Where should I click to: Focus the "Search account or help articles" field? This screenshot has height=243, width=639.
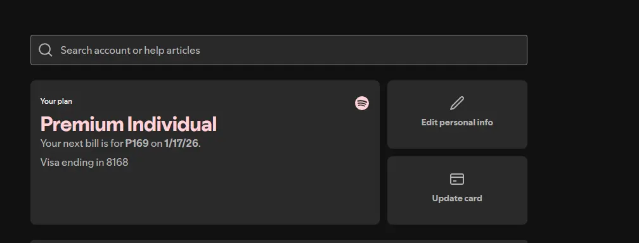pos(279,50)
